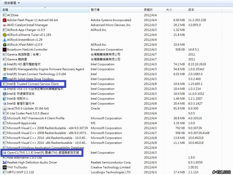The width and height of the screenshot is (233, 175).
Task: Click publisher Adobe Systems Incorporated
Action: [111, 20]
